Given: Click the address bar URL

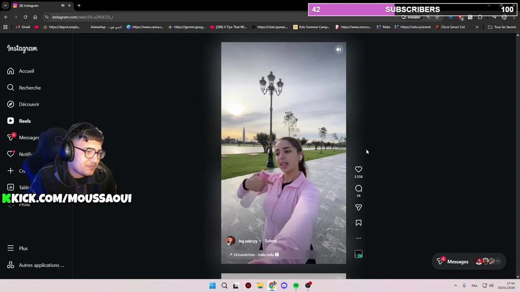Looking at the screenshot, I should (x=82, y=17).
